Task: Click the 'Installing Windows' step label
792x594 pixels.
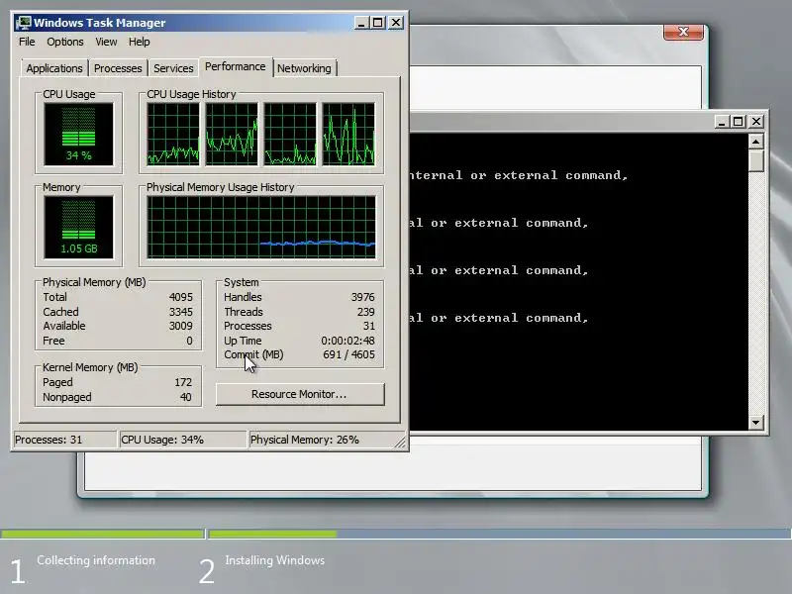Action: click(x=275, y=560)
